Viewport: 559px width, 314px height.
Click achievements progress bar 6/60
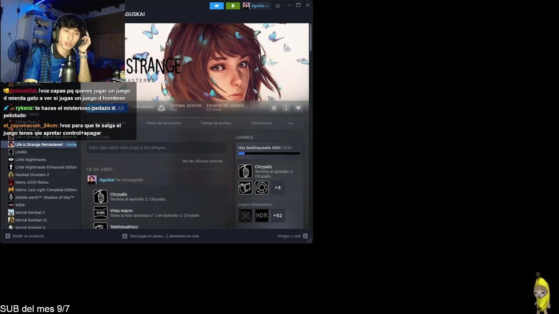269,154
